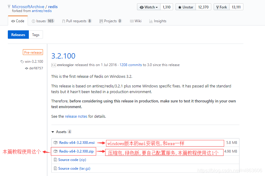Select the Tags view button
The height and width of the screenshot is (176, 265).
[x=36, y=35]
